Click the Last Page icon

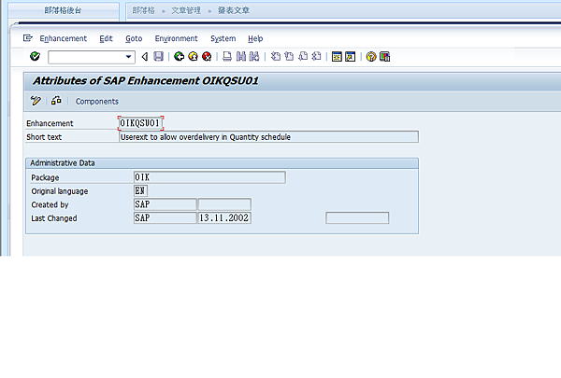click(x=316, y=56)
